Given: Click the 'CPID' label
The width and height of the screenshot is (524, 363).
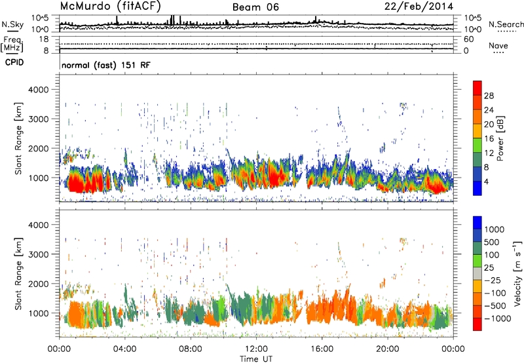Looking at the screenshot, I should point(14,62).
